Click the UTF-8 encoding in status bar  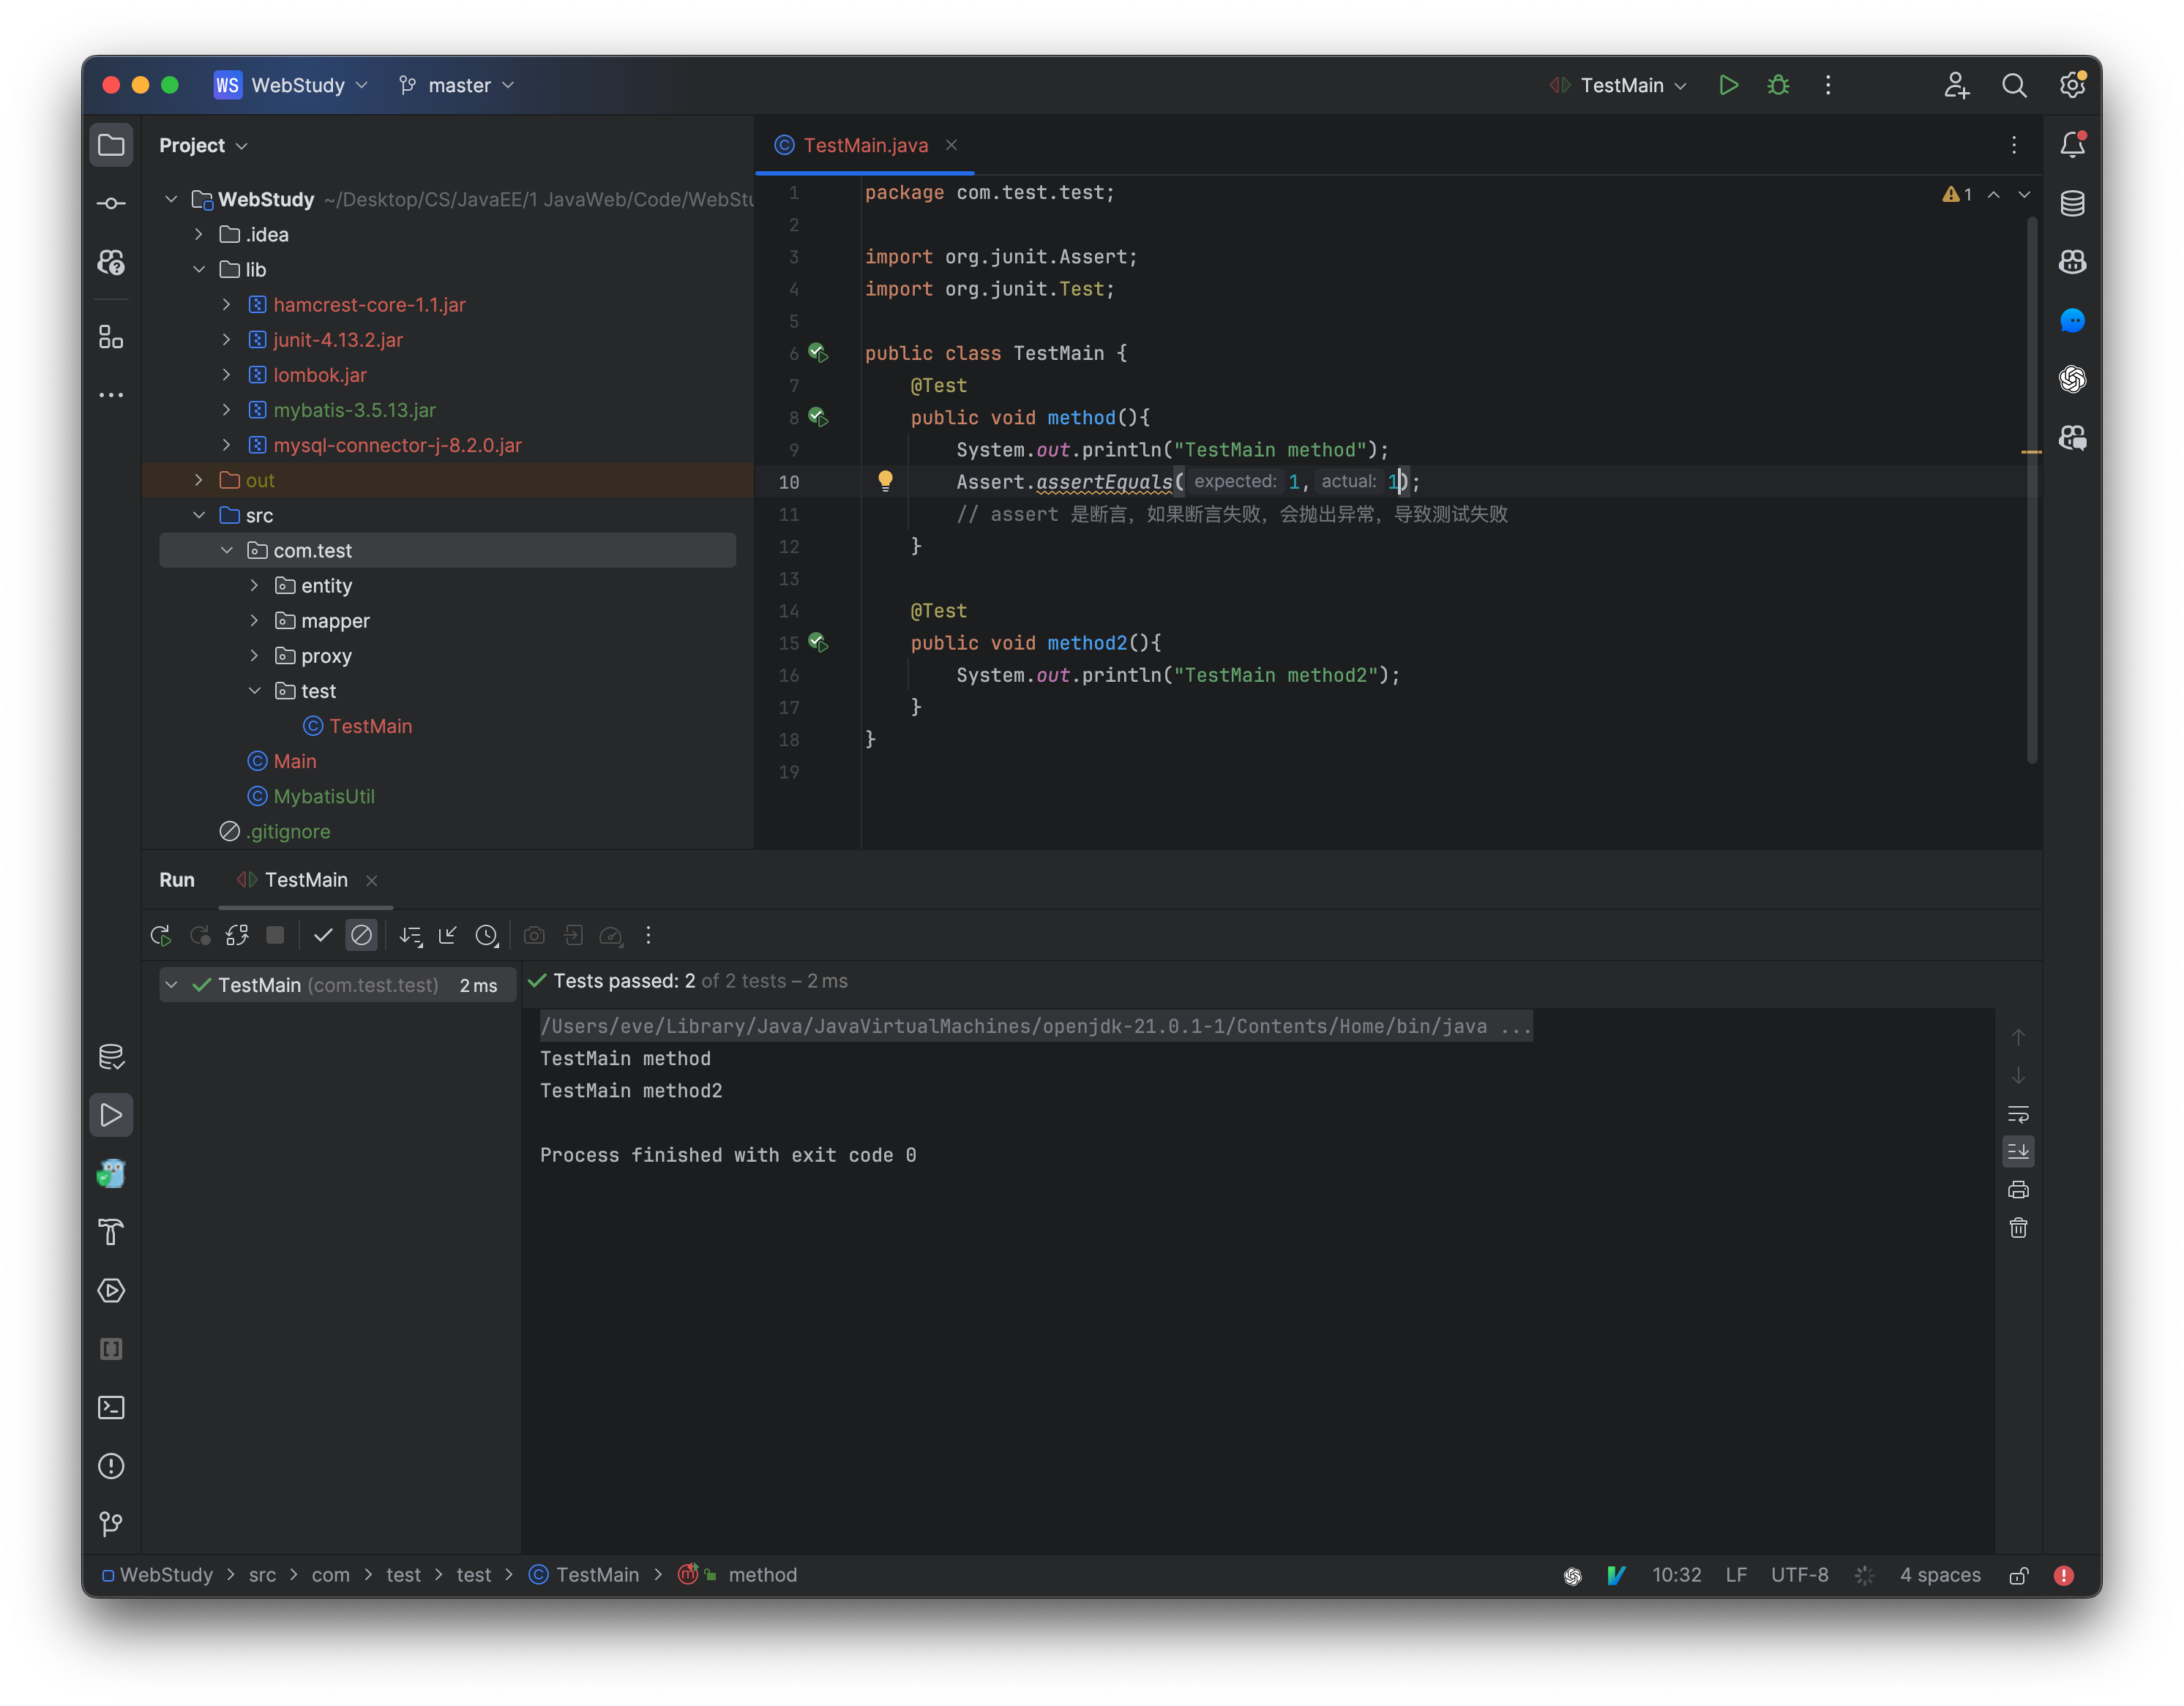tap(1799, 1575)
